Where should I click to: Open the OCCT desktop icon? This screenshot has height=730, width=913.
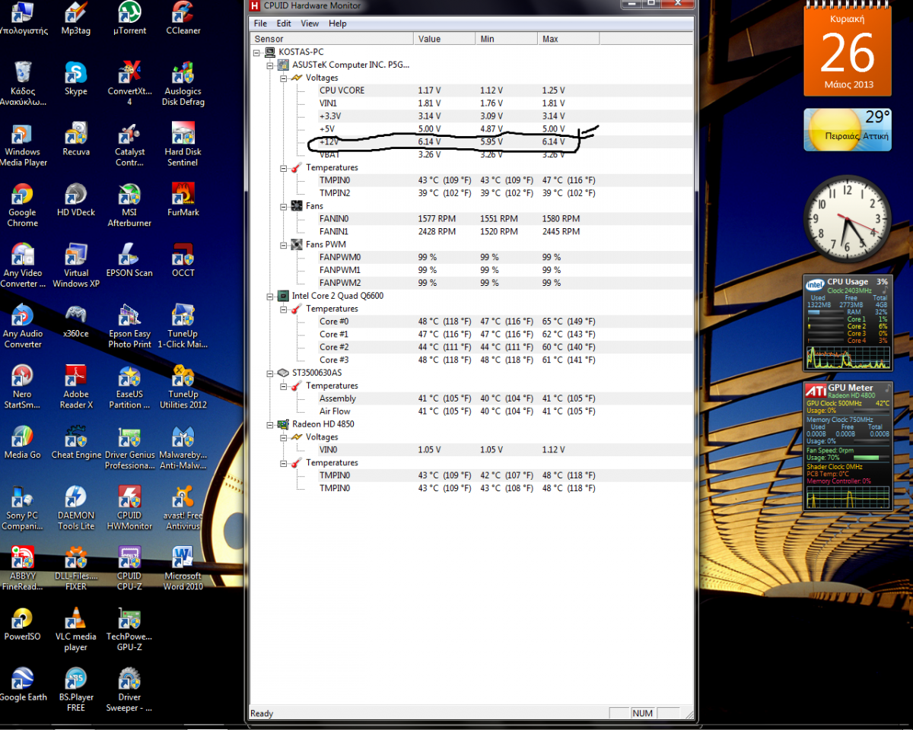point(183,260)
